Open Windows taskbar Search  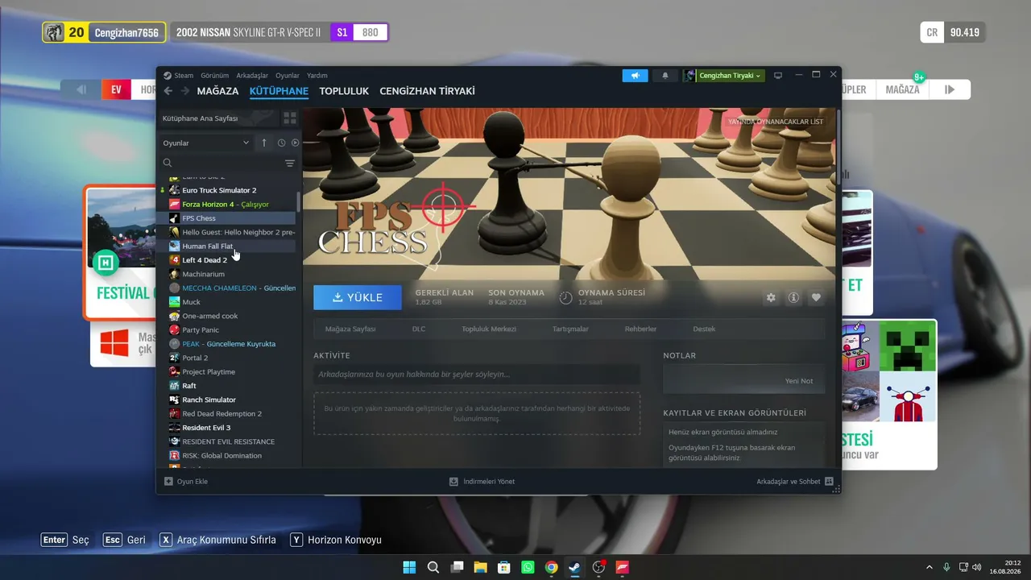point(433,567)
